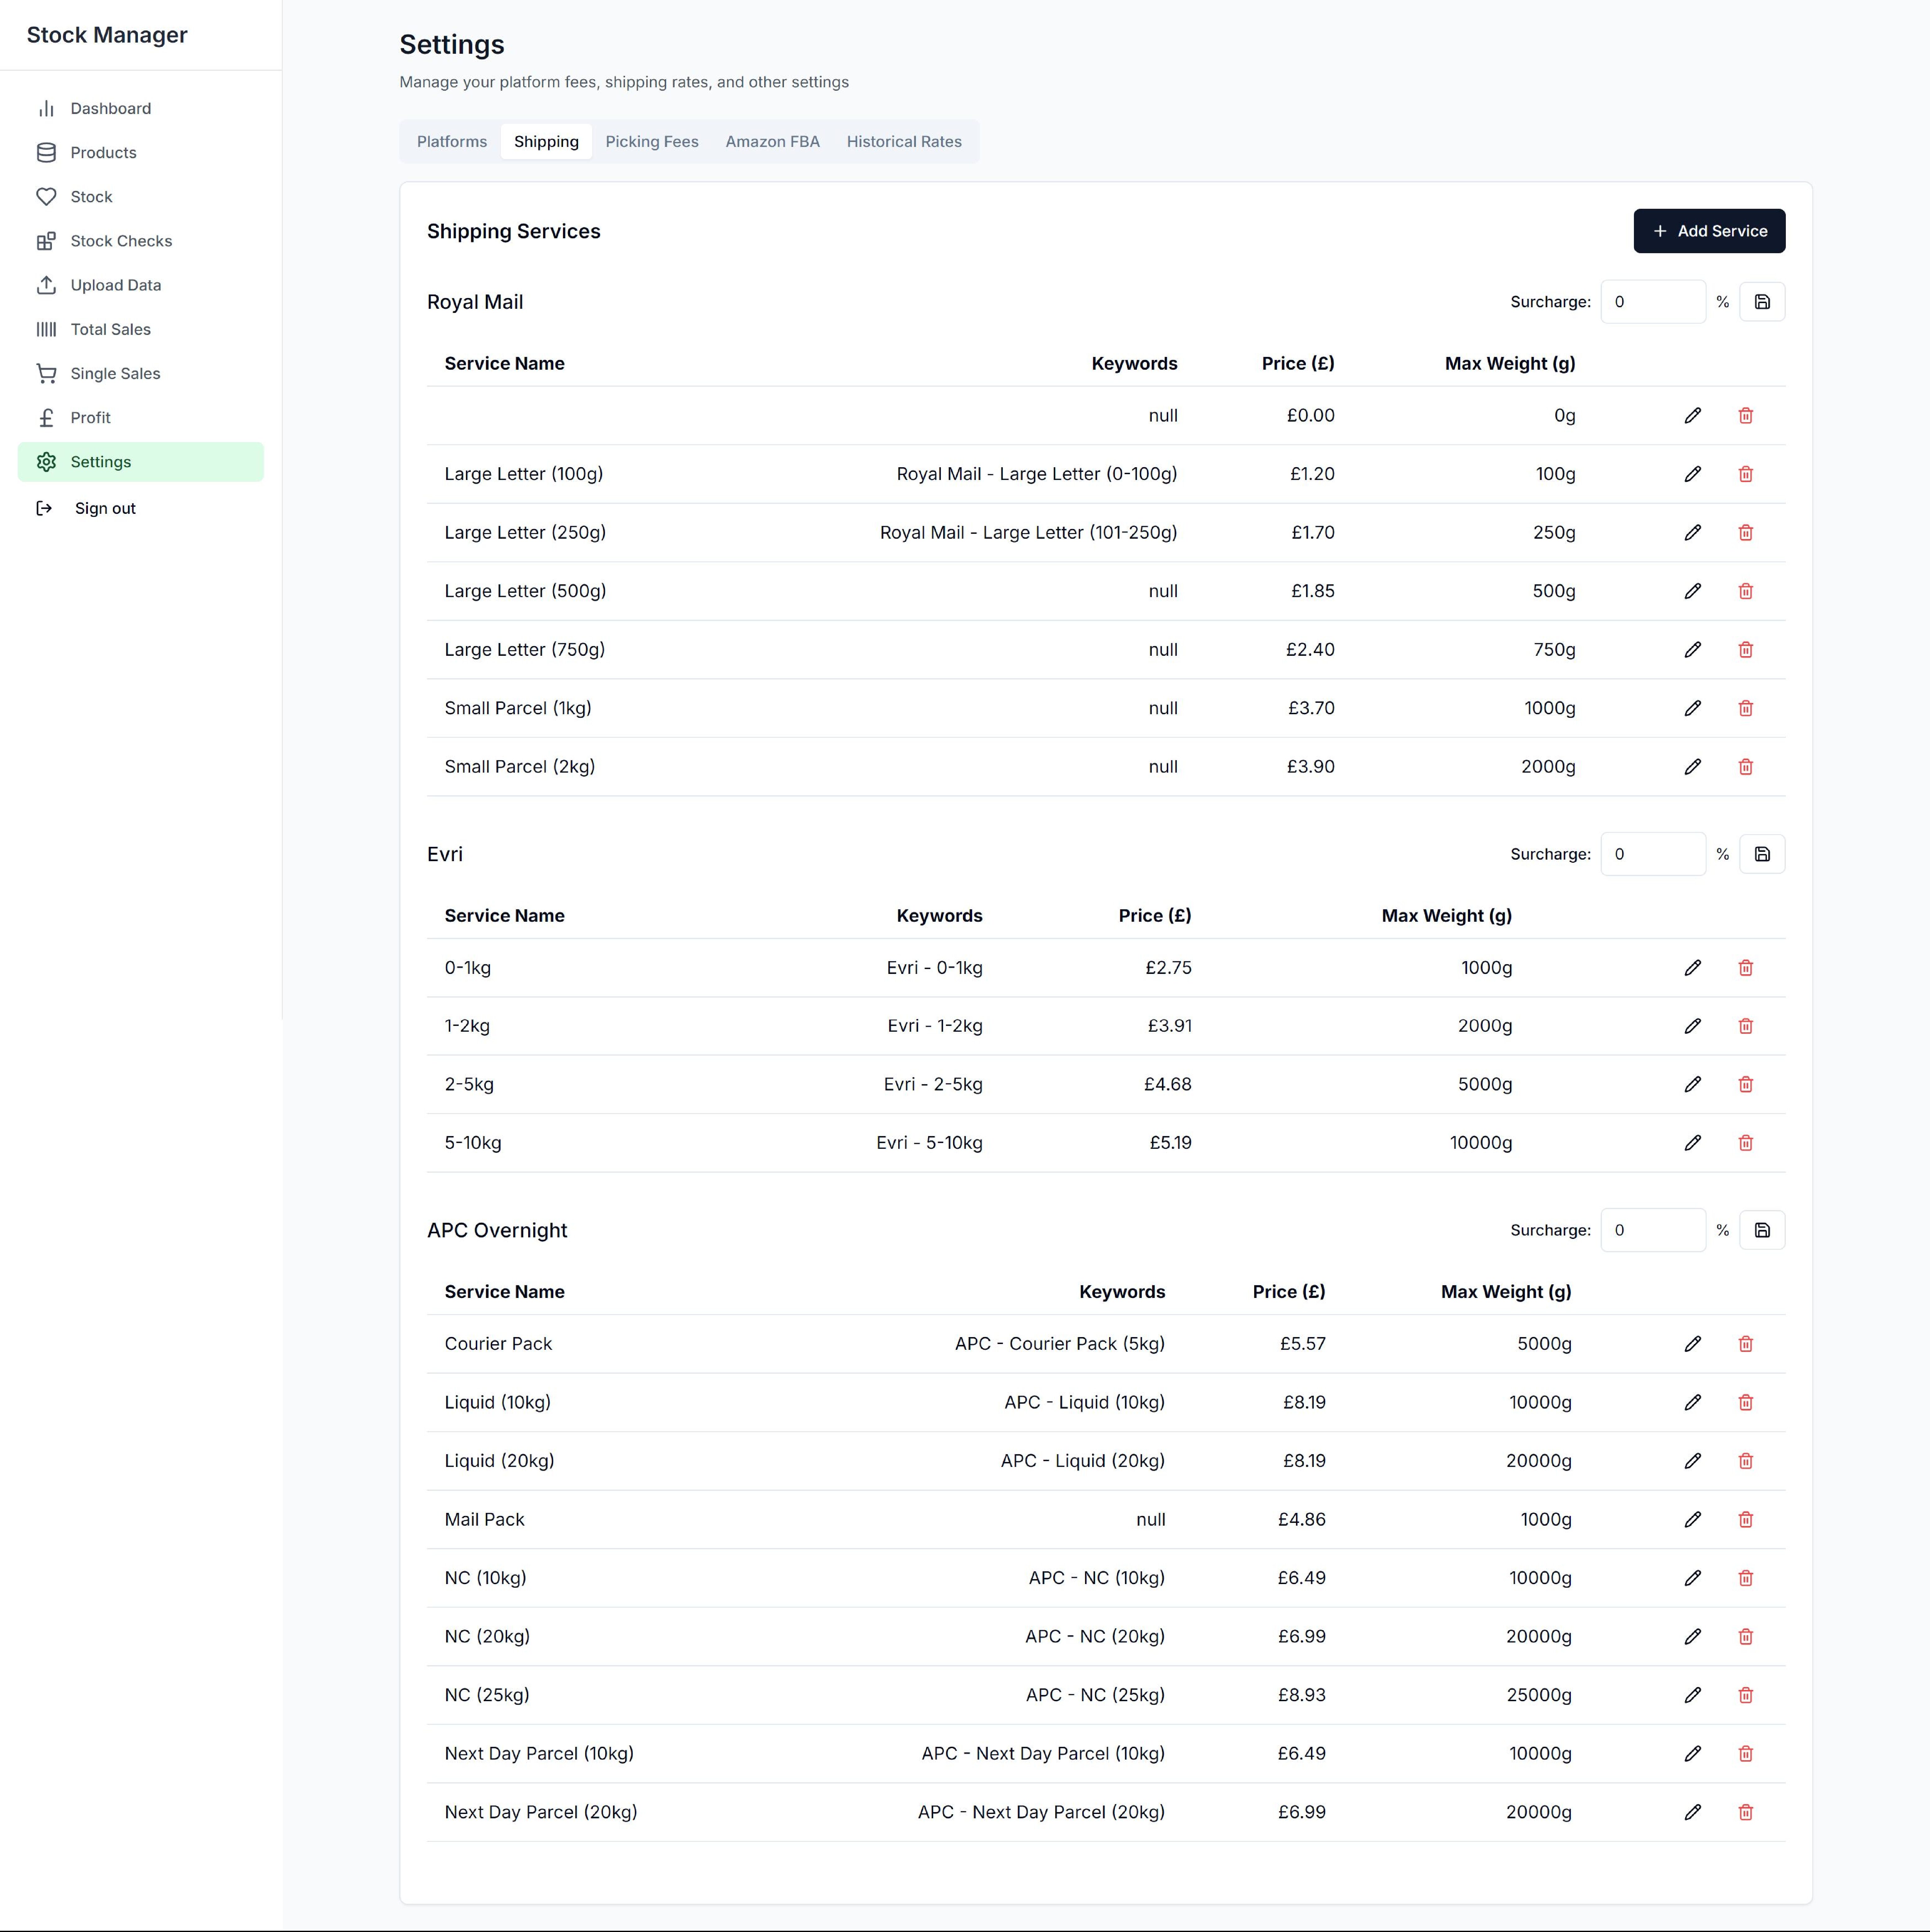Screen dimensions: 1930x1932
Task: Edit the Evri 2-5kg service
Action: click(1692, 1084)
